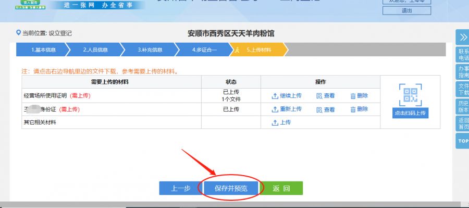
Task: Click 上传 for 其它相关材料
Action: 285,122
